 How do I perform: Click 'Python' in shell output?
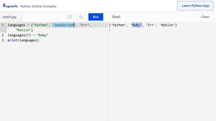(x=118, y=25)
